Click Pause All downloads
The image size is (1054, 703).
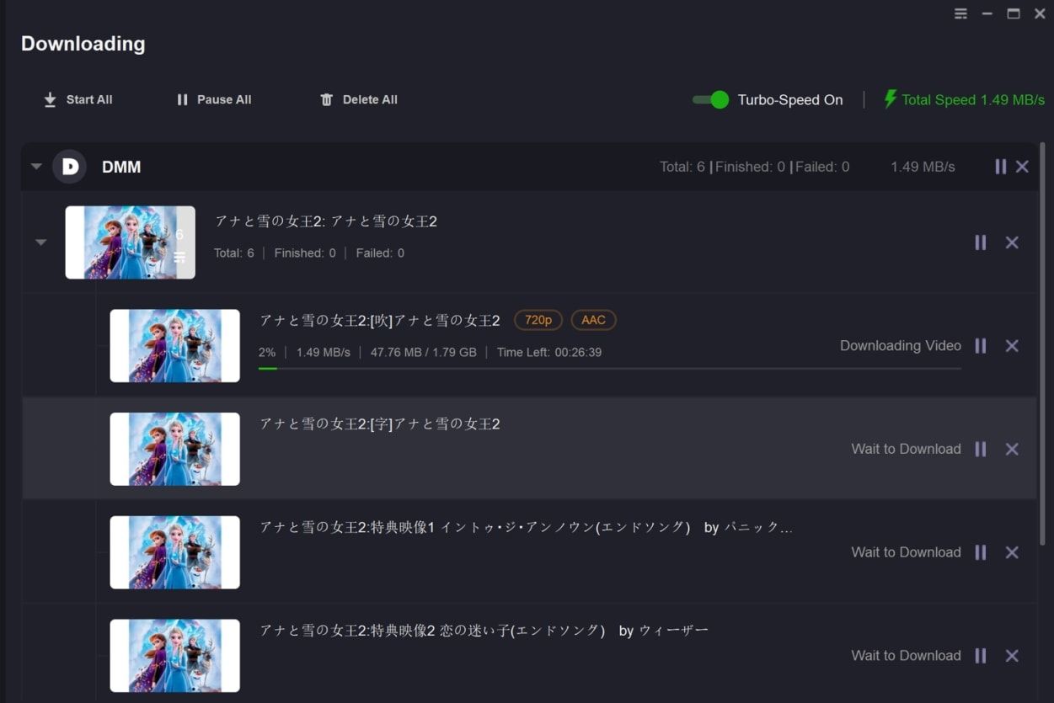click(x=214, y=99)
